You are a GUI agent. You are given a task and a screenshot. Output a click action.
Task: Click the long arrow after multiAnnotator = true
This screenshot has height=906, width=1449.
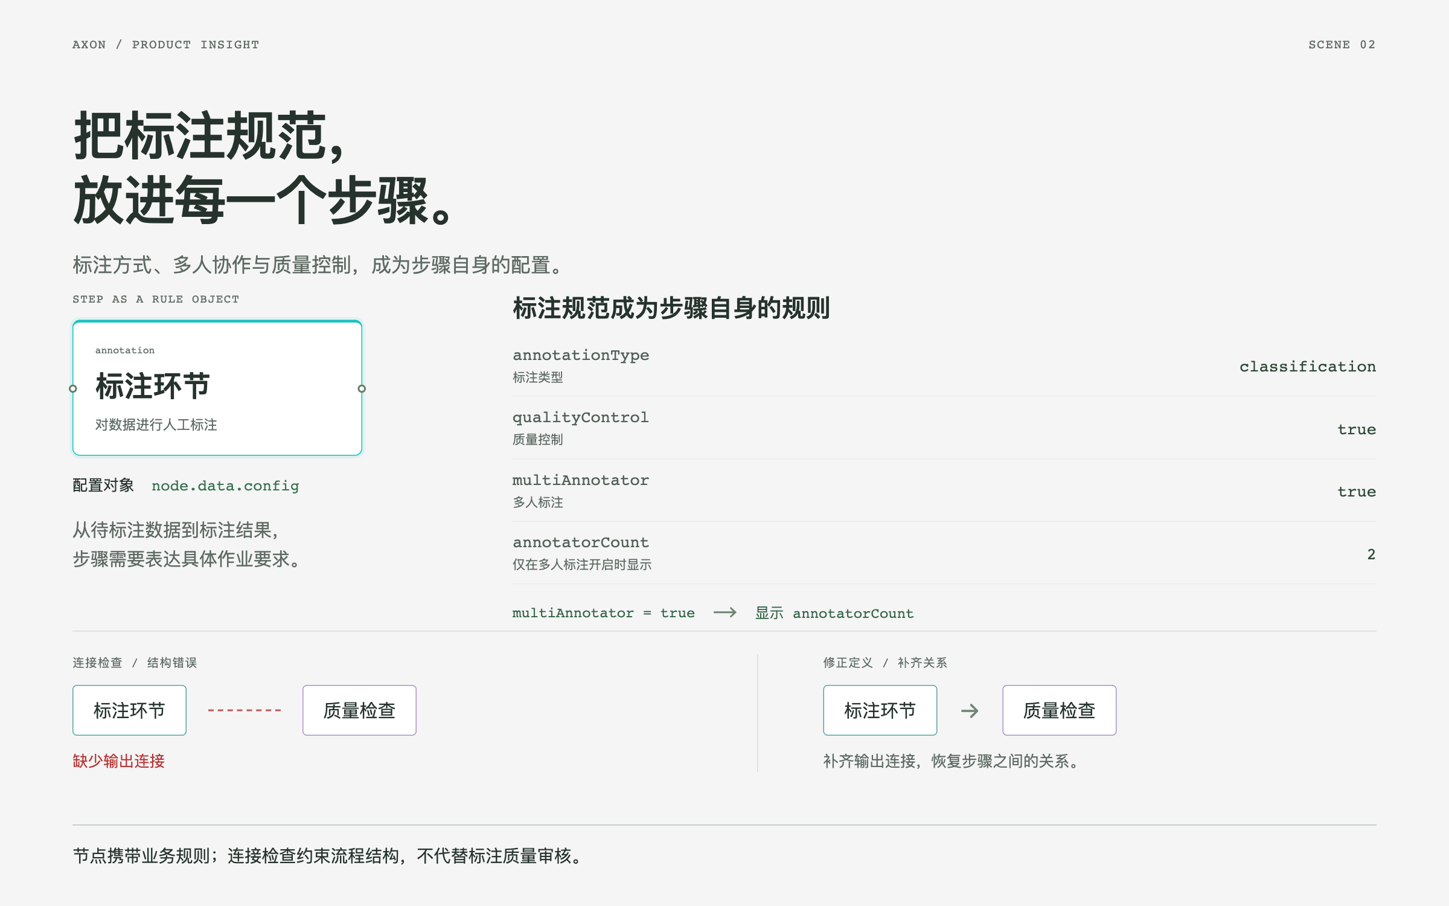[x=724, y=612]
